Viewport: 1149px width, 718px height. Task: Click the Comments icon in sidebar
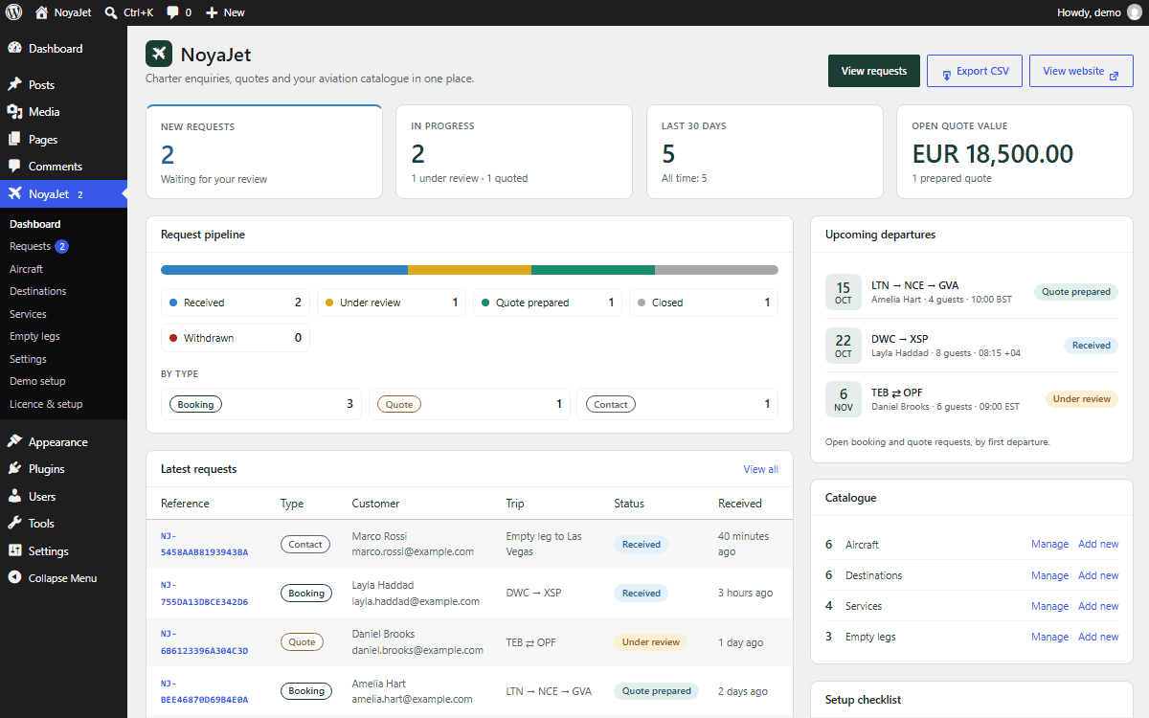(x=14, y=167)
